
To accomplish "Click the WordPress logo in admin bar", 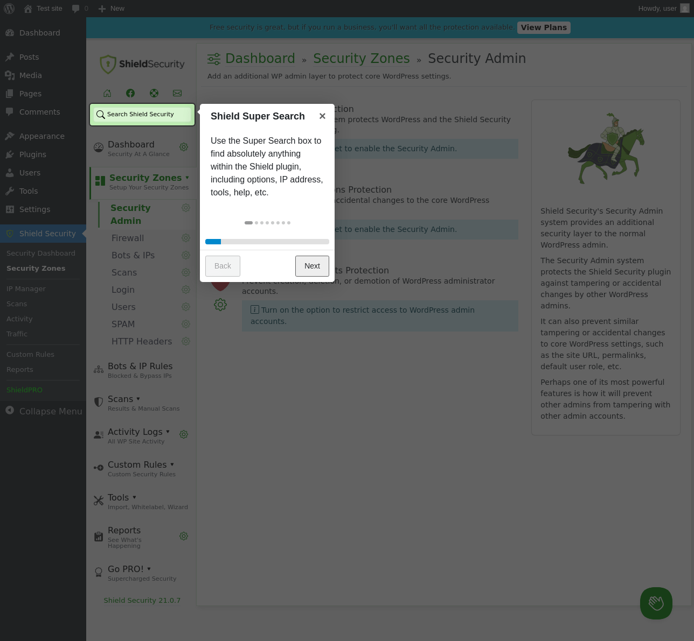I will coord(9,9).
